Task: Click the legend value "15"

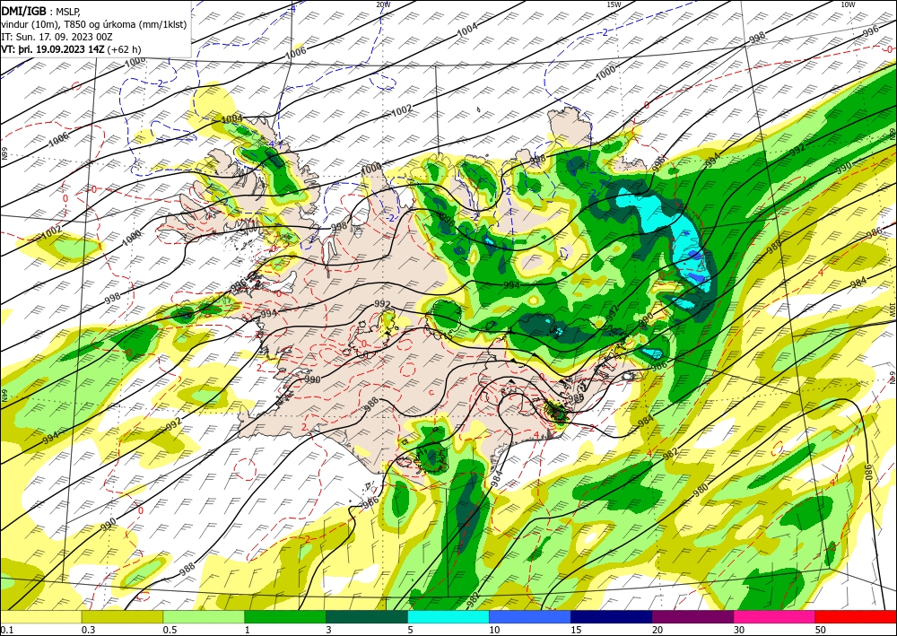Action: click(x=576, y=630)
